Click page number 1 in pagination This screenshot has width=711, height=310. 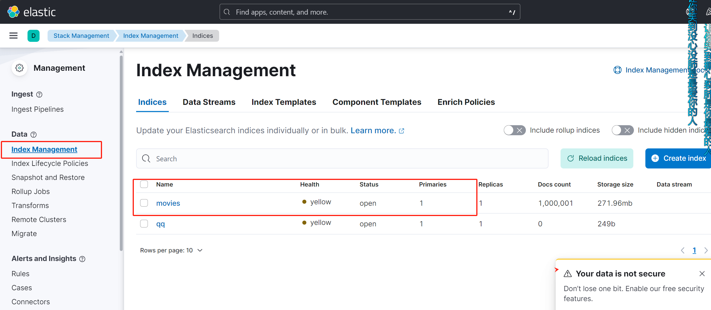(x=694, y=250)
